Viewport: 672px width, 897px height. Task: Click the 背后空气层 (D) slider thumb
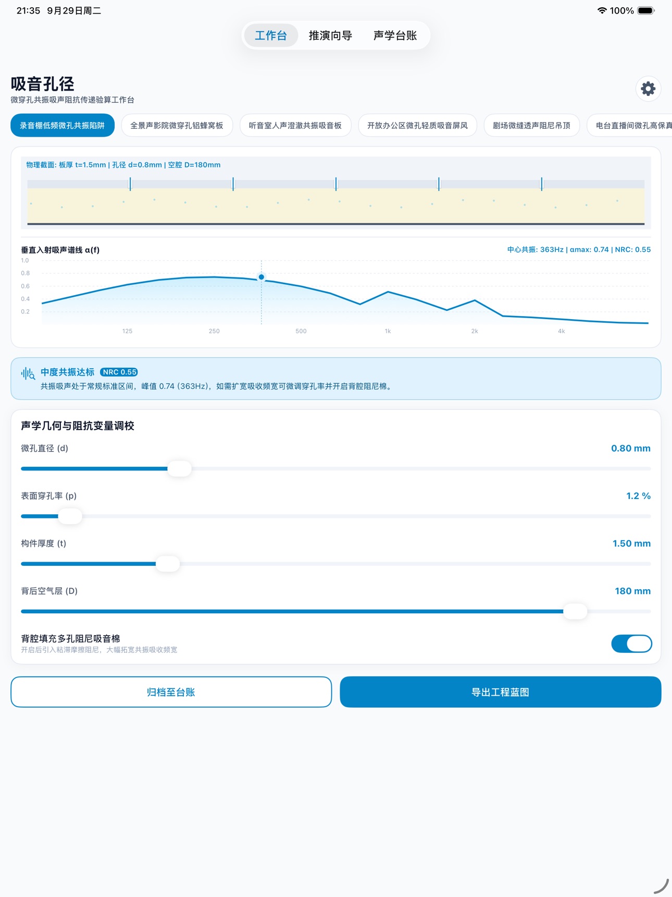(575, 611)
